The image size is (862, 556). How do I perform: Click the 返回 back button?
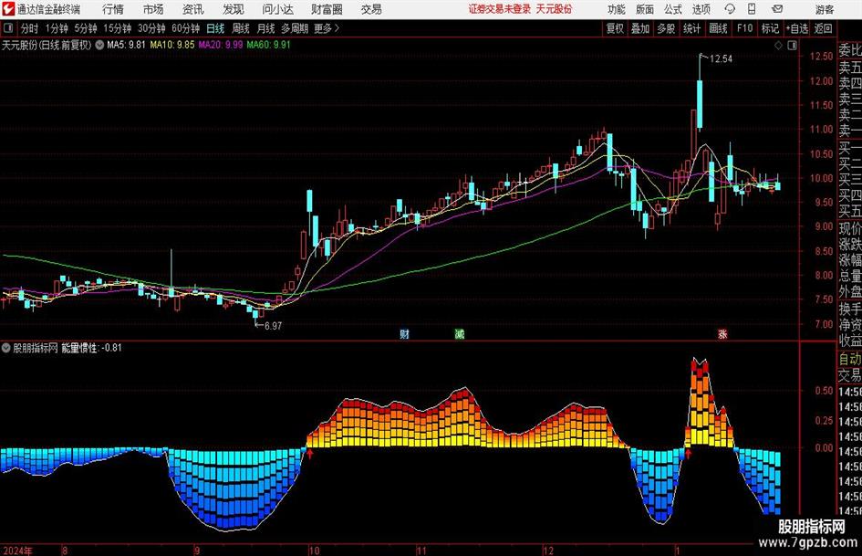point(823,28)
